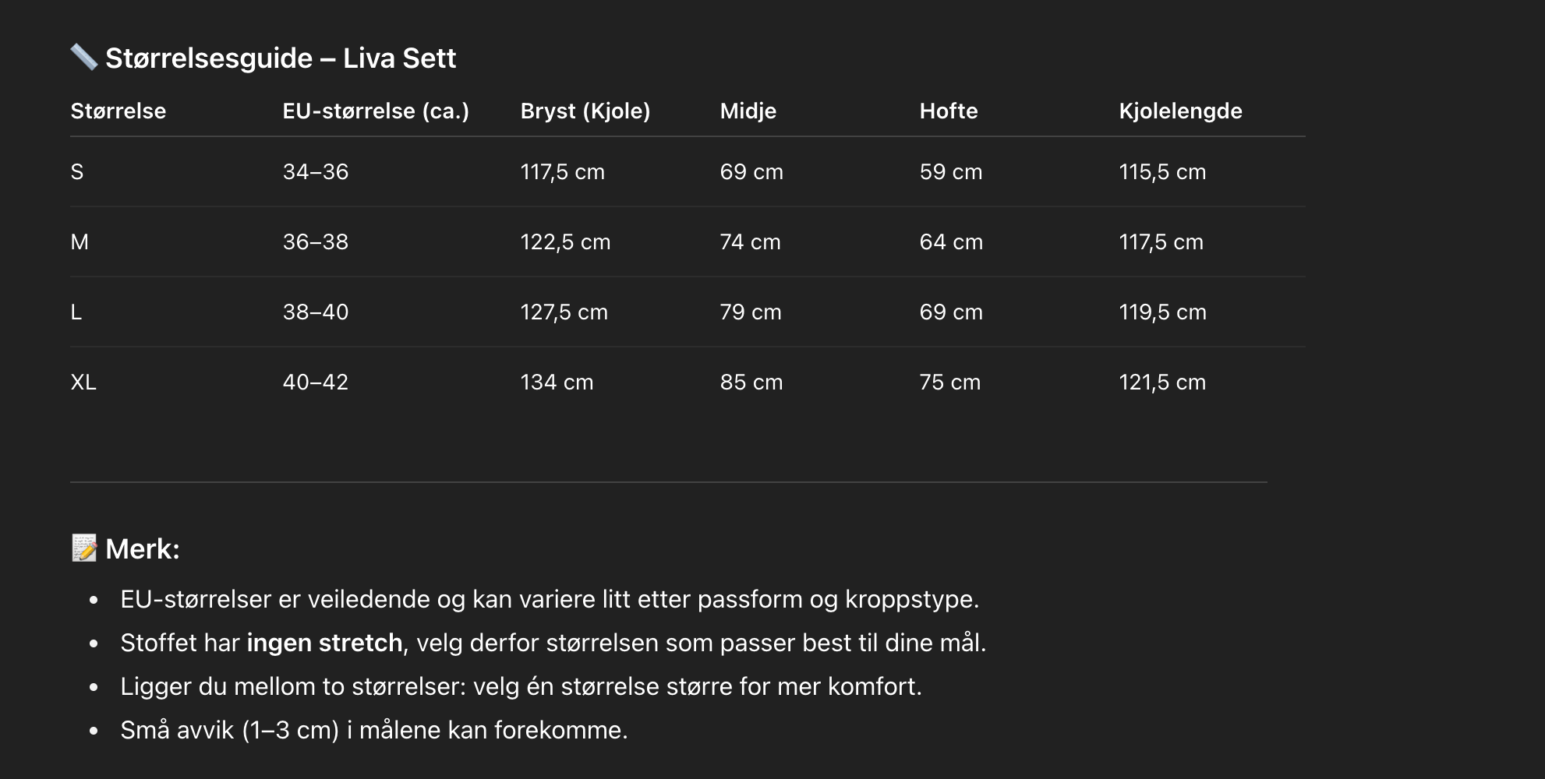Click the Merk: heading text

[143, 549]
